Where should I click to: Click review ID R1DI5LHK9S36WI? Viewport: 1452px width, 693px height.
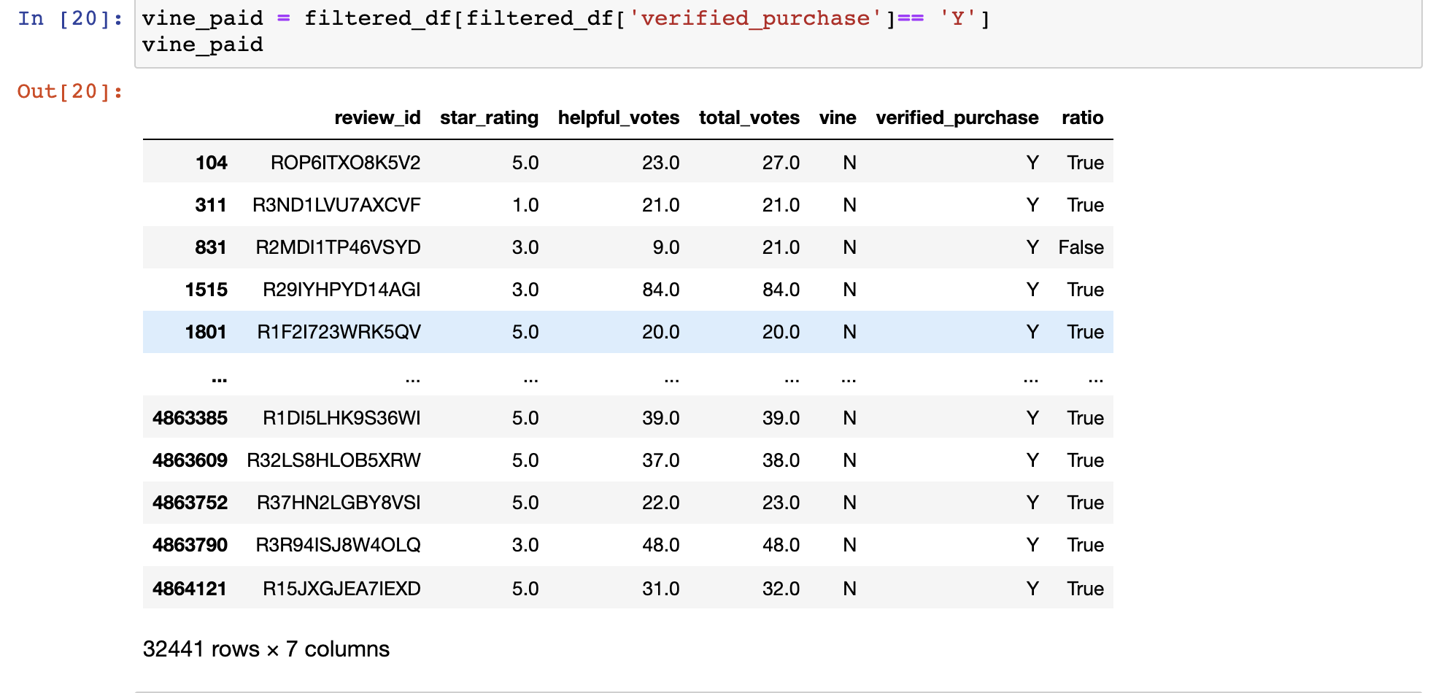(341, 418)
